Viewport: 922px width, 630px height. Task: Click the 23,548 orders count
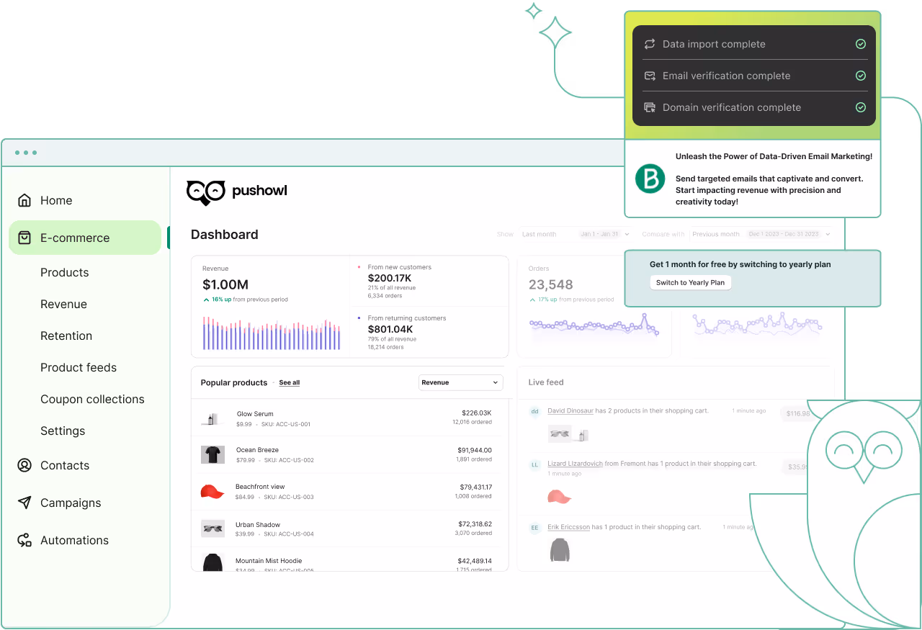(551, 284)
